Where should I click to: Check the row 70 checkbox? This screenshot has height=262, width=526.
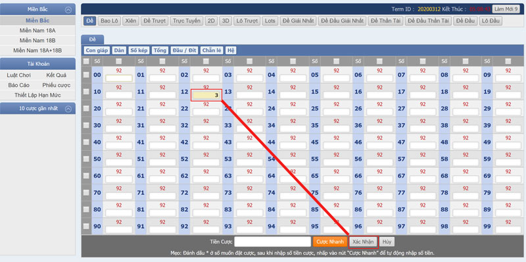tap(86, 192)
